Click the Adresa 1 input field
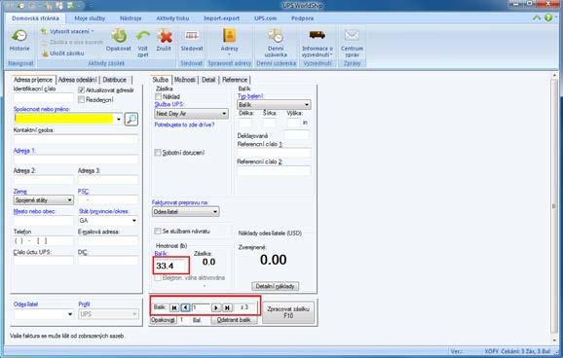This screenshot has width=563, height=358. point(76,160)
